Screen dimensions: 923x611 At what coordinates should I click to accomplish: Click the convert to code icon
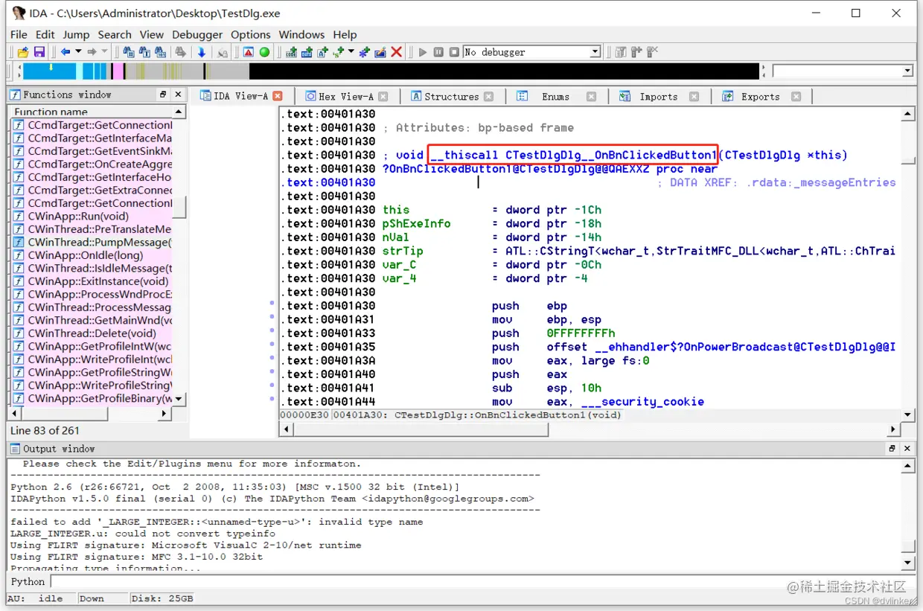coord(291,52)
